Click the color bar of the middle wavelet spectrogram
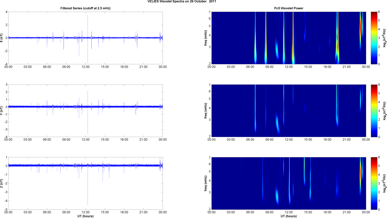 click(x=374, y=111)
